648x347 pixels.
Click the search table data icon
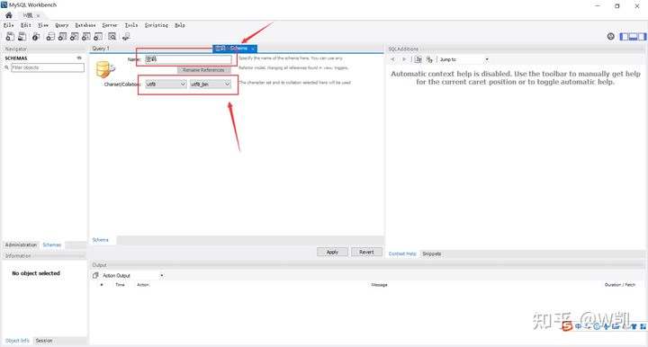click(x=112, y=37)
